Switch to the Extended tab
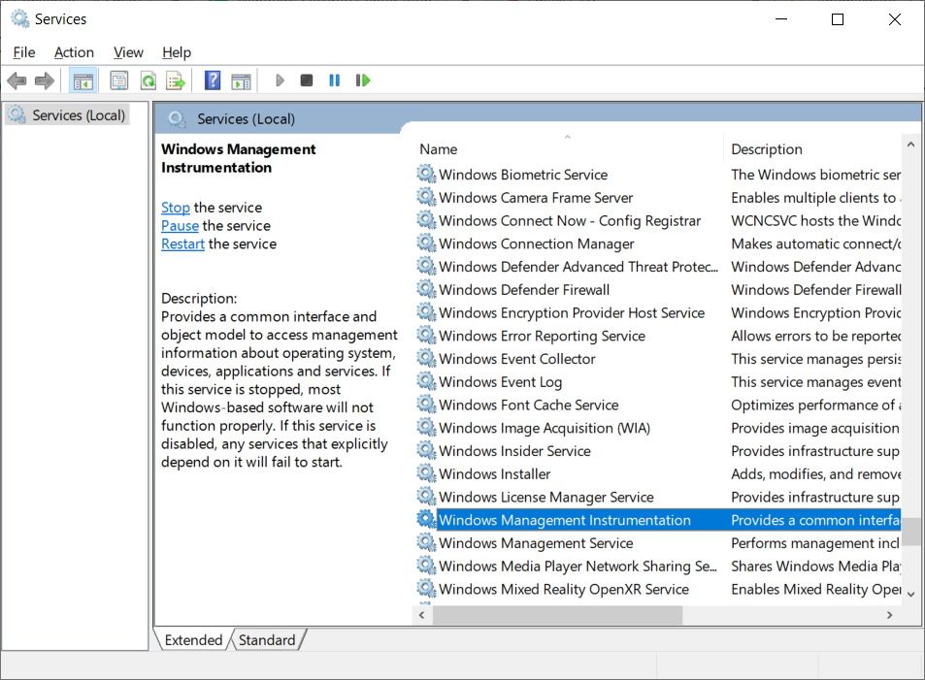The width and height of the screenshot is (925, 680). click(192, 640)
